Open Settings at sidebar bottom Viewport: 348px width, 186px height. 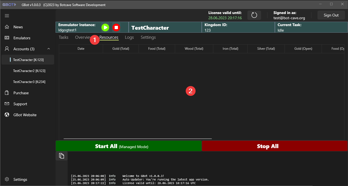pyautogui.click(x=20, y=179)
